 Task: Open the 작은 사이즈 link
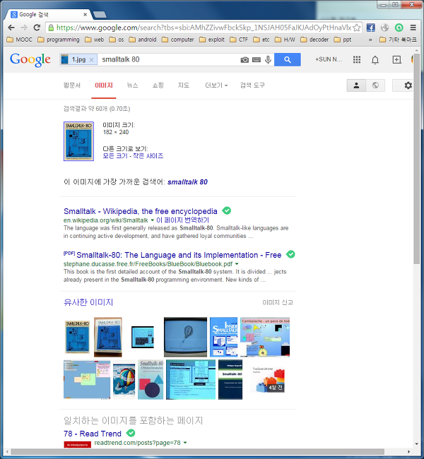[x=148, y=156]
